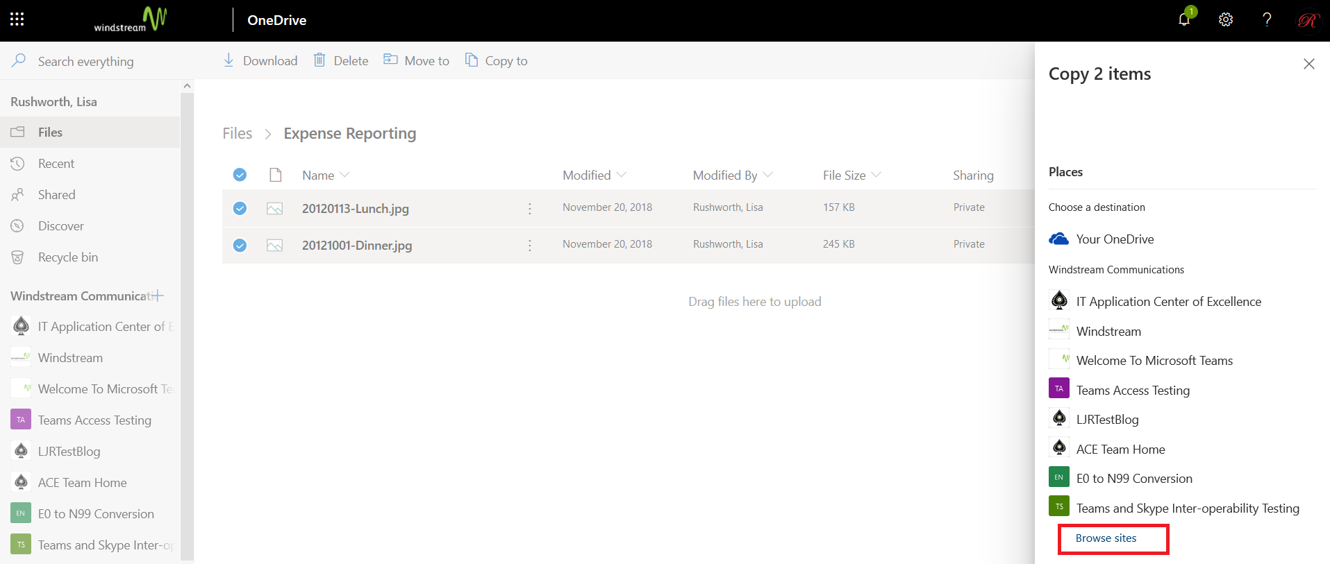Viewport: 1330px width, 564px height.
Task: Choose Copy to in the toolbar
Action: (496, 61)
